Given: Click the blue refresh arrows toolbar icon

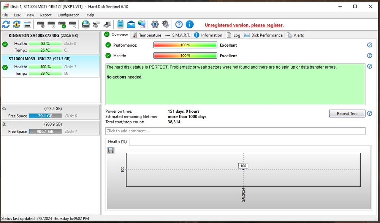Looking at the screenshot, I should [x=6, y=25].
